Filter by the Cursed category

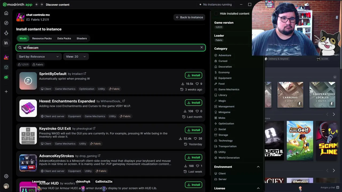point(221,61)
